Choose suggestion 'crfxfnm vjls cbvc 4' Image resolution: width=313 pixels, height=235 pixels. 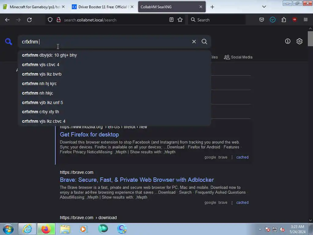pos(114,65)
